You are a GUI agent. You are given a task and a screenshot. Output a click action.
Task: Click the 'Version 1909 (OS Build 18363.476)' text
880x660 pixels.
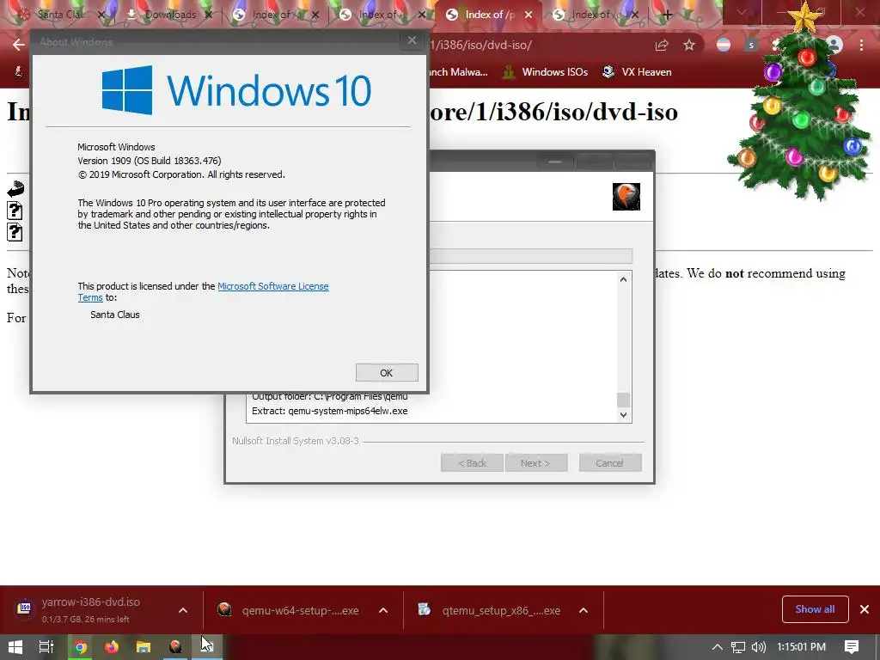pyautogui.click(x=150, y=161)
